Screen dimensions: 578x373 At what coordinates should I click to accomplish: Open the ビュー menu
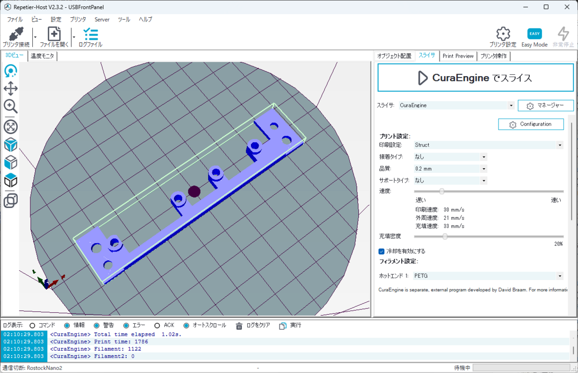coord(37,20)
